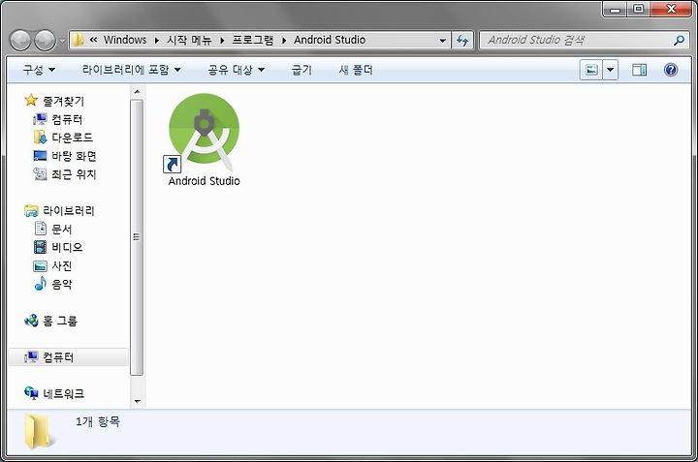Select Windows in the breadcrumb path
Viewport: 698px width, 462px height.
(125, 40)
